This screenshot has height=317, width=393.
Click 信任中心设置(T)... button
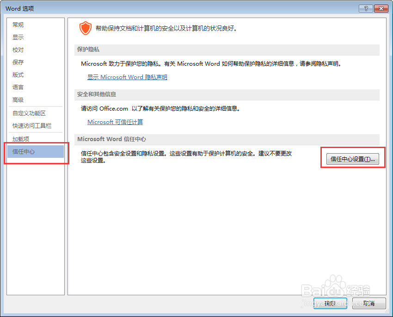[x=352, y=159]
